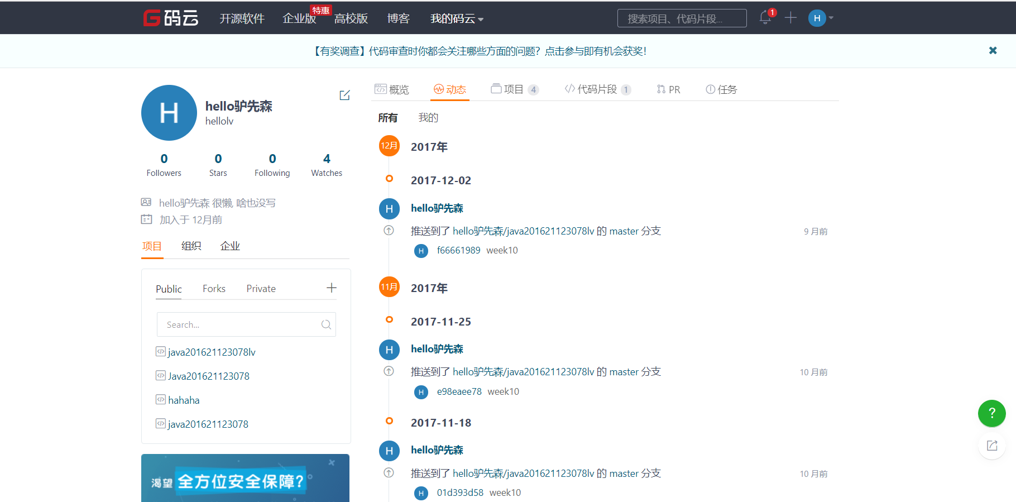Open the last project java201621123078
Image resolution: width=1016 pixels, height=502 pixels.
click(x=208, y=424)
